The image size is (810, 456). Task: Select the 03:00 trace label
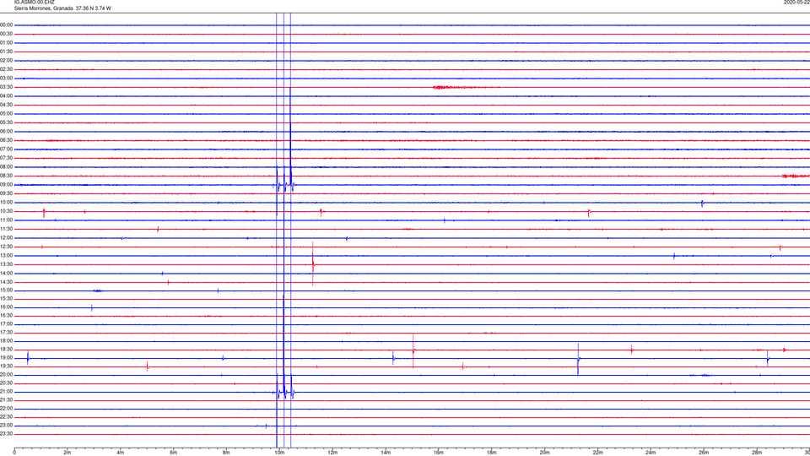6,78
